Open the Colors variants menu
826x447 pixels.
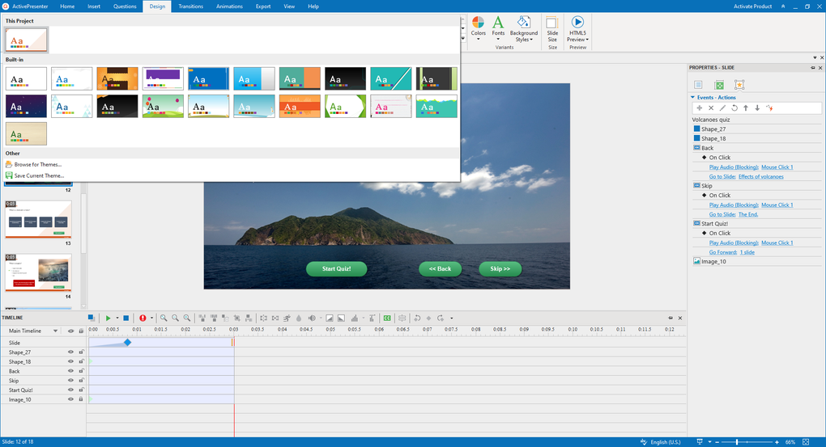pos(479,29)
